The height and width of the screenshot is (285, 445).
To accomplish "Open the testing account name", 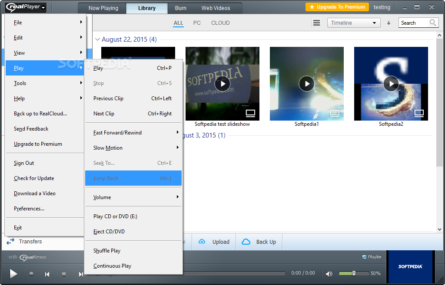I will [x=382, y=7].
